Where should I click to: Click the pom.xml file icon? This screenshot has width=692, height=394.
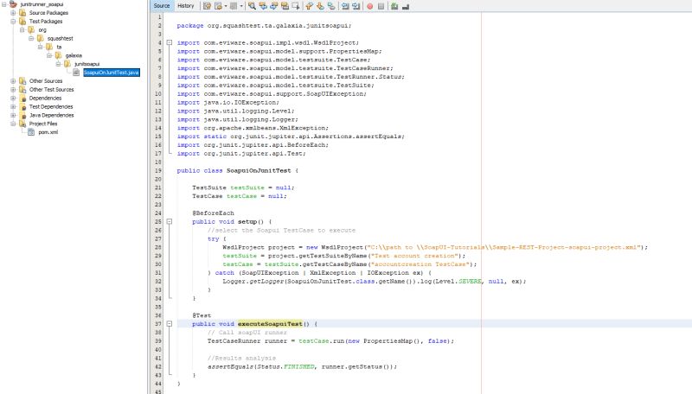tap(31, 132)
